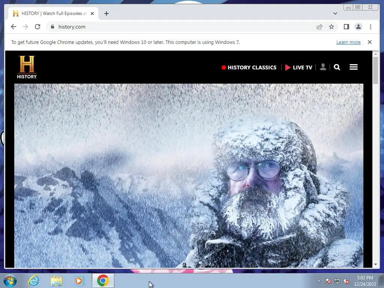Image resolution: width=384 pixels, height=288 pixels.
Task: Select the HISTORY browser tab
Action: tap(53, 13)
